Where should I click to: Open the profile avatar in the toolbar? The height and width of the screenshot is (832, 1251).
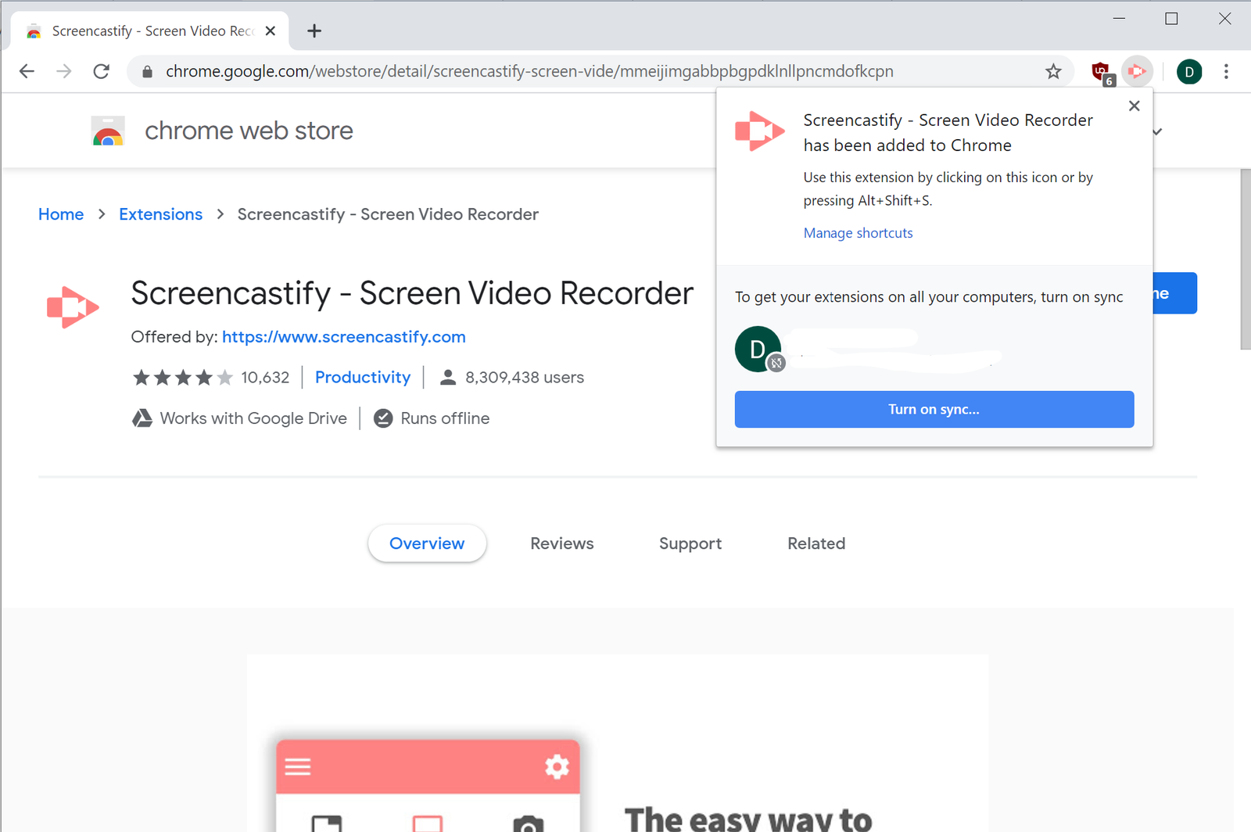tap(1188, 72)
